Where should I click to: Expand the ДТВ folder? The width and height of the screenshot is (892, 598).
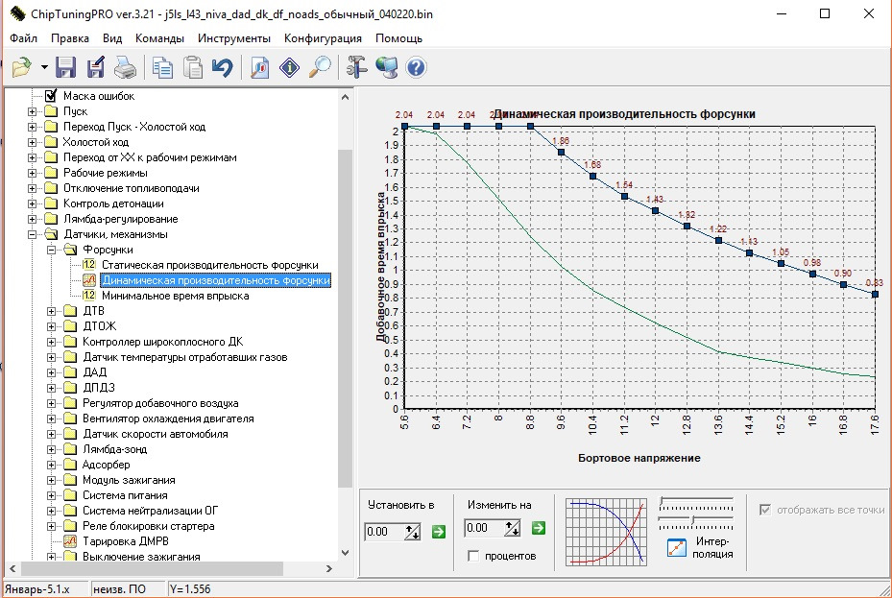51,311
